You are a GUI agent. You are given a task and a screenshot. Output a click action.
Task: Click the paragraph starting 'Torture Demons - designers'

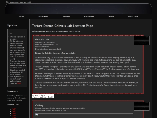point(88,68)
